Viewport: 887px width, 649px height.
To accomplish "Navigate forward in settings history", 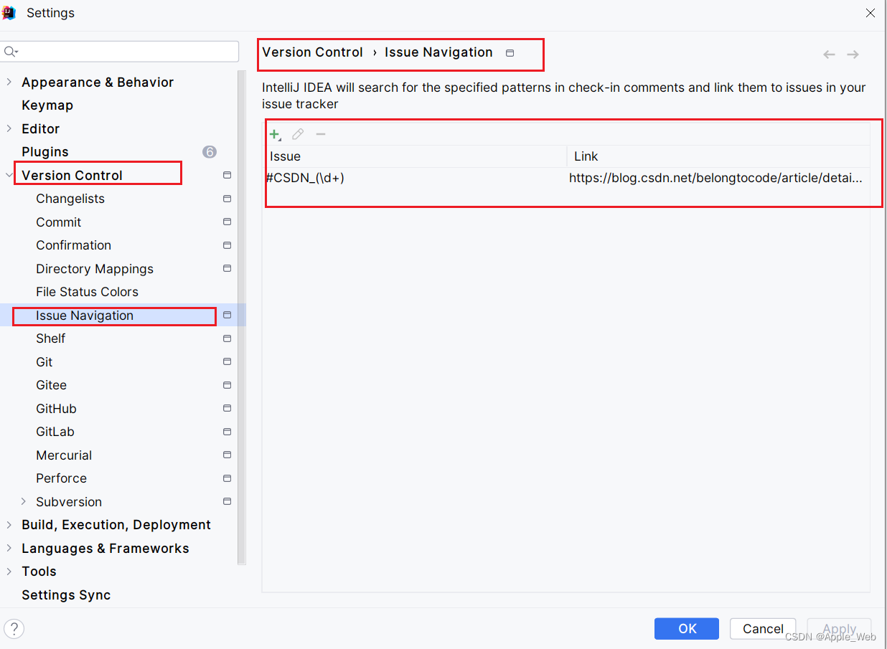I will pos(853,55).
